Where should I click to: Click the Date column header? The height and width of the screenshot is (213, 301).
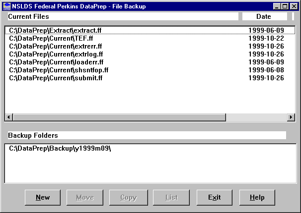point(265,16)
